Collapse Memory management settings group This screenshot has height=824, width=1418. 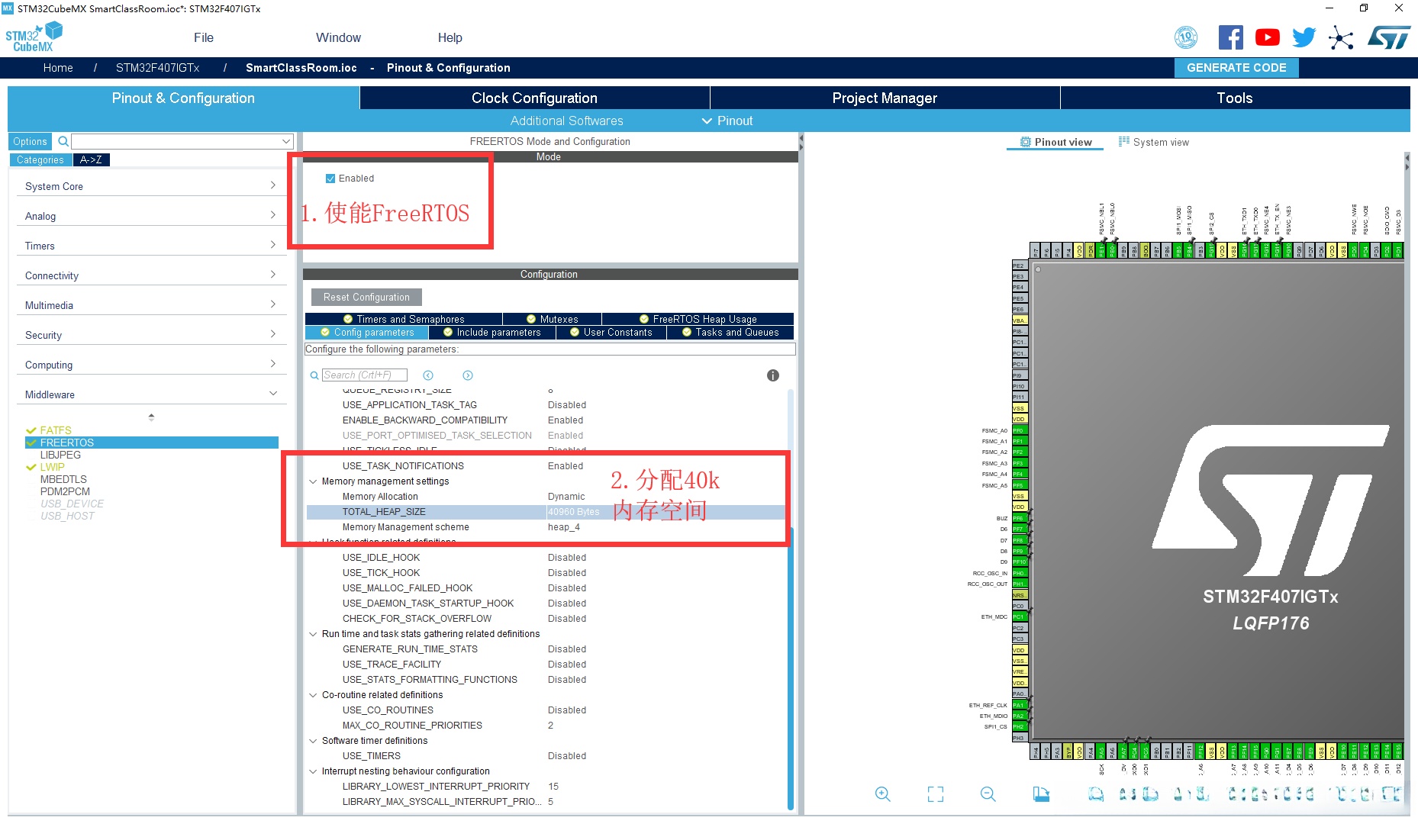point(313,481)
